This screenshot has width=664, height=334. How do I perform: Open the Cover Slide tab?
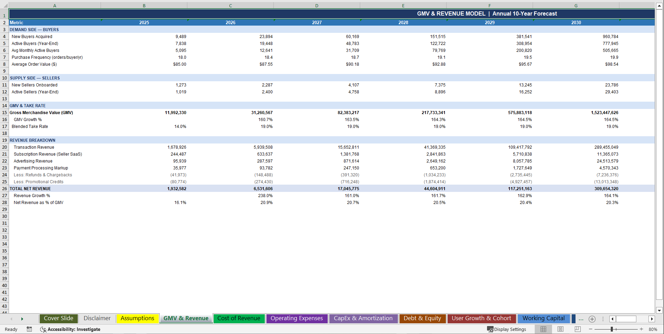pyautogui.click(x=58, y=318)
